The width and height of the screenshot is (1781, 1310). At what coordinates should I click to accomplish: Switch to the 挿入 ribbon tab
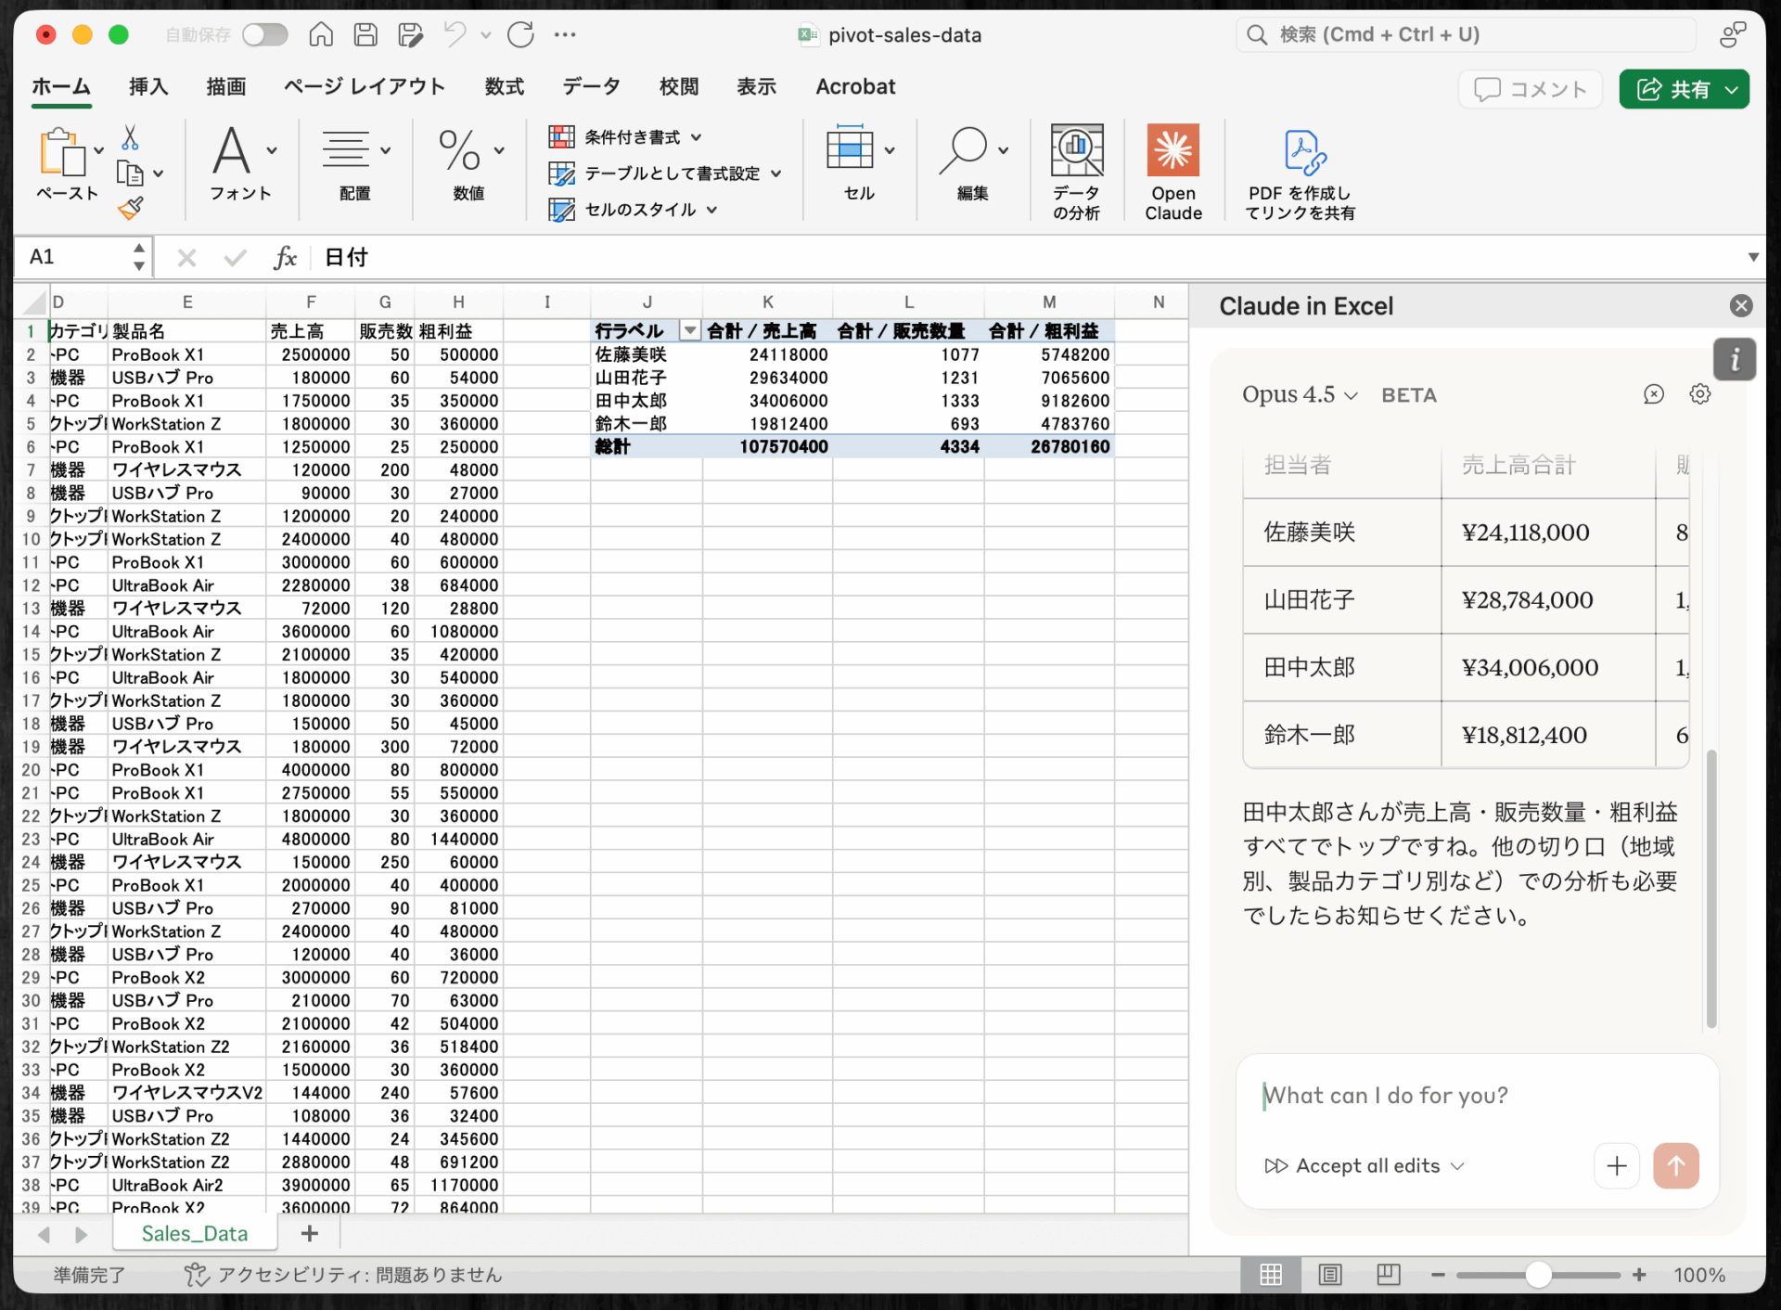click(x=148, y=87)
